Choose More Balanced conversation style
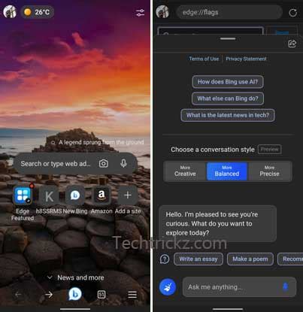303x312 pixels. (x=227, y=171)
